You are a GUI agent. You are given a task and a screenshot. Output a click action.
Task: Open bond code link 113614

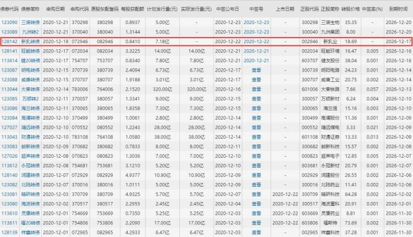(x=9, y=61)
